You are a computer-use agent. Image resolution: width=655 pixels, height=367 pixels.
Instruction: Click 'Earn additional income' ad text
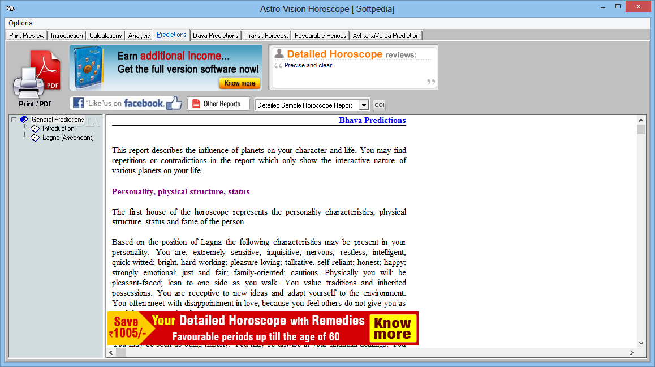click(x=173, y=56)
